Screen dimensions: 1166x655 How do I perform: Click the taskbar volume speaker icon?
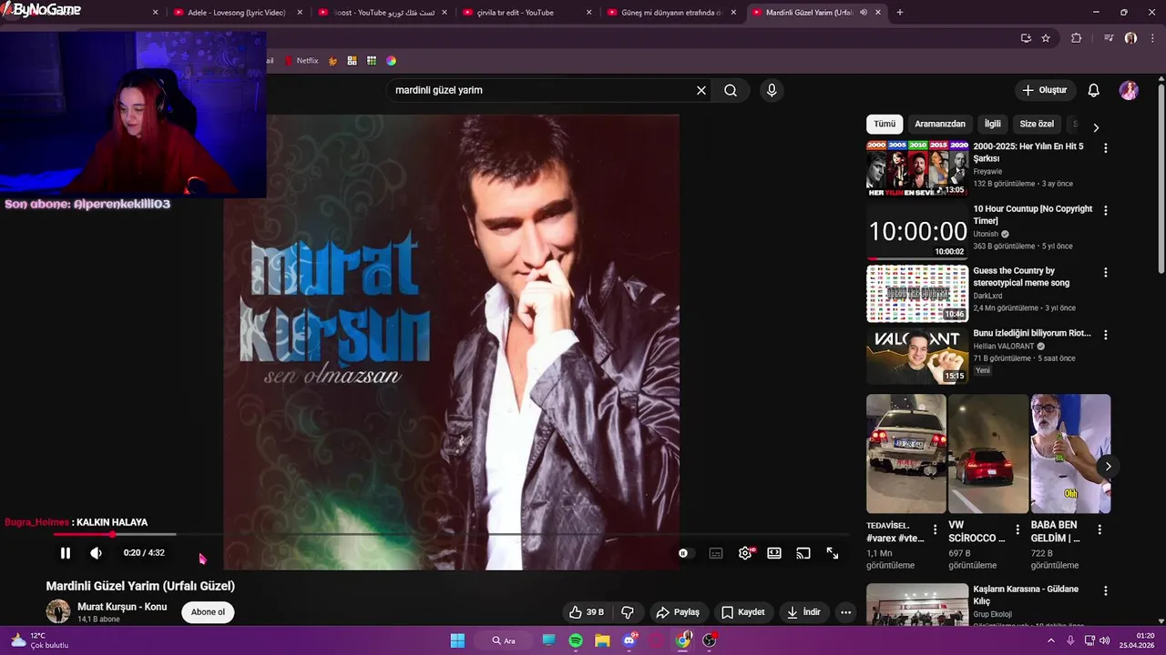point(1104,640)
